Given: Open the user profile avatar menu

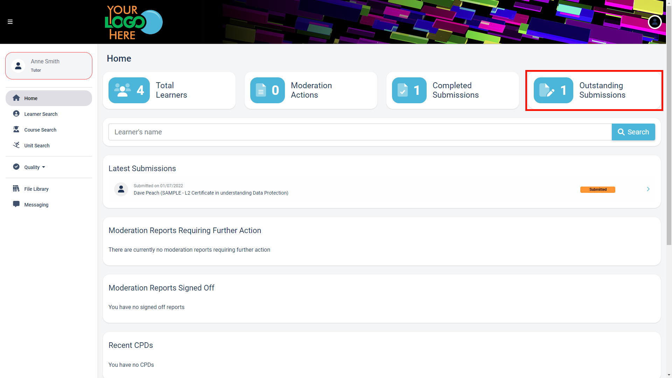Looking at the screenshot, I should point(654,22).
